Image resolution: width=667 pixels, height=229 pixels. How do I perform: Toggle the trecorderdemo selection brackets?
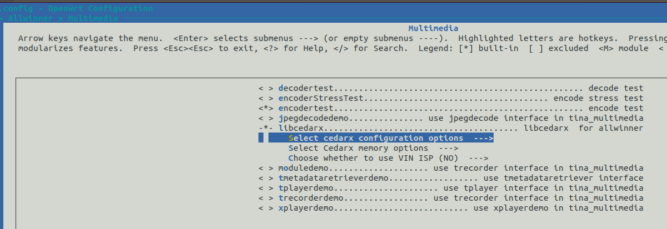[266, 198]
